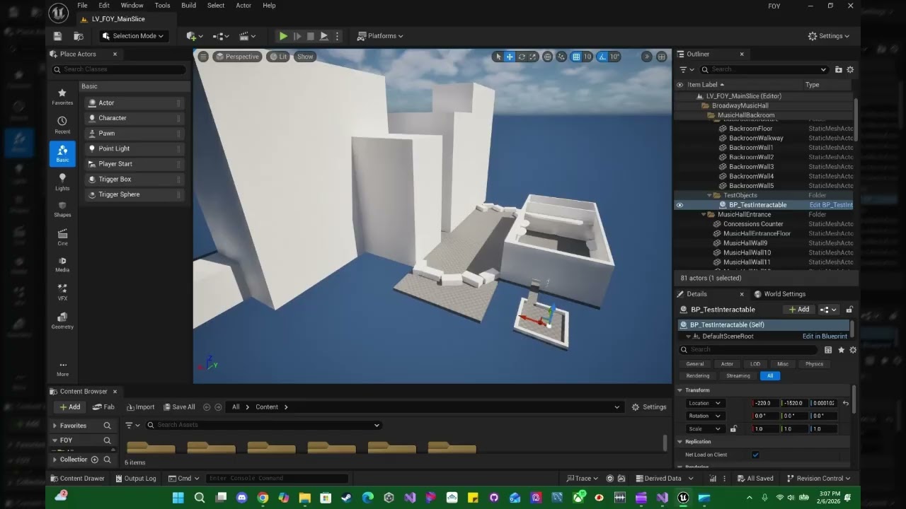Browse to asset with folder-search icon
The image size is (906, 509).
79,36
